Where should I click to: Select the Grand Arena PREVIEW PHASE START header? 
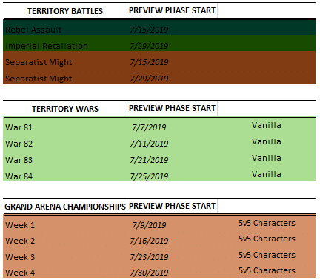click(172, 206)
